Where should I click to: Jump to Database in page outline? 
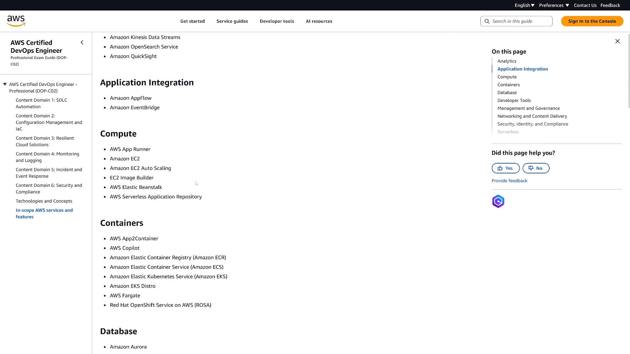coord(507,92)
